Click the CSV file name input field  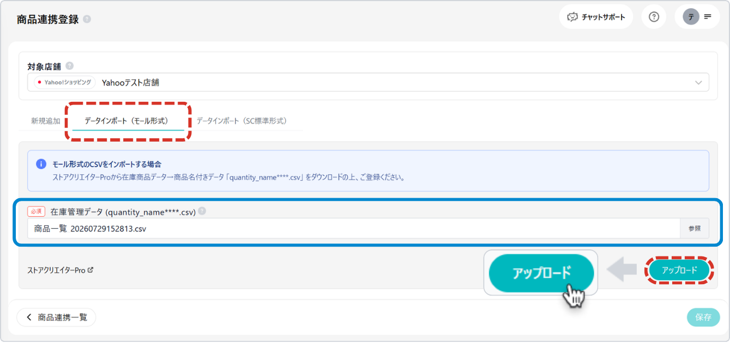pyautogui.click(x=354, y=229)
